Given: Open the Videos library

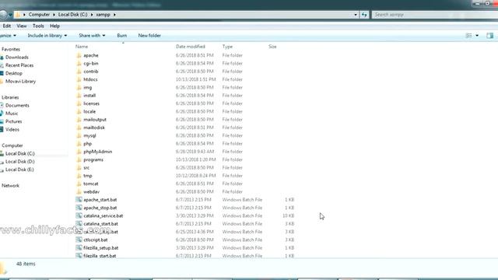Looking at the screenshot, I should (12, 130).
